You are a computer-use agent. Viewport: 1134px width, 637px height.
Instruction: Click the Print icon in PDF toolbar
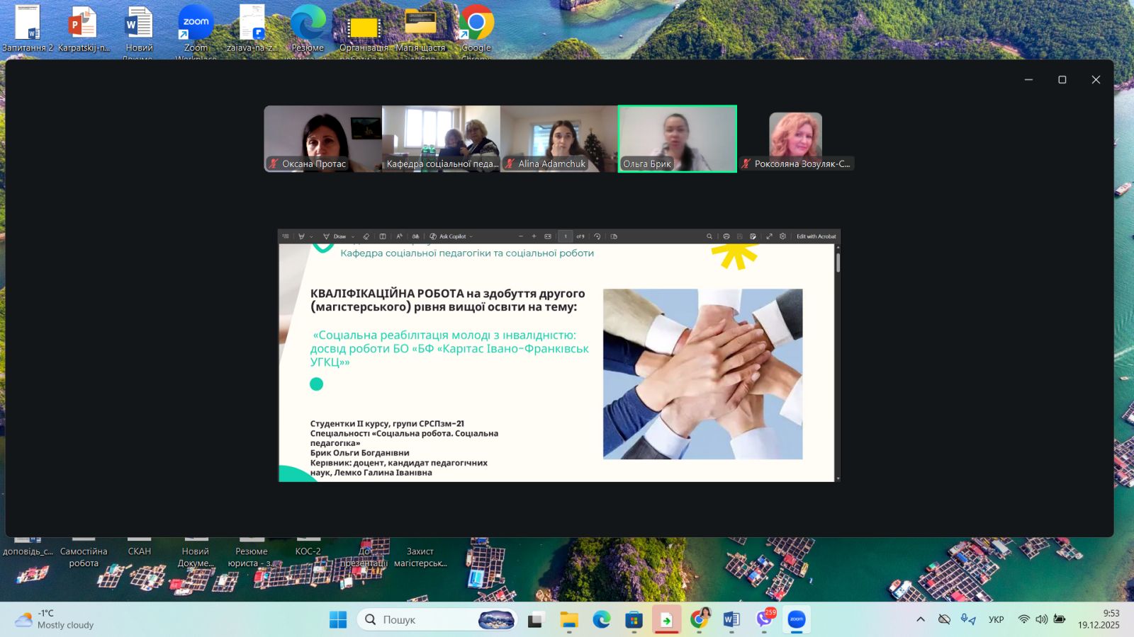coord(726,236)
